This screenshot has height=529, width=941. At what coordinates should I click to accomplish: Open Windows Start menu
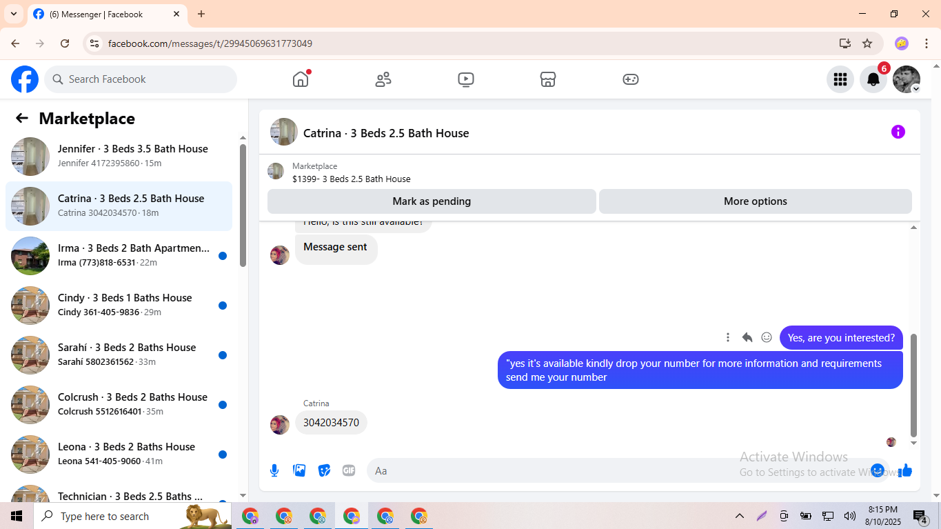[x=17, y=516]
